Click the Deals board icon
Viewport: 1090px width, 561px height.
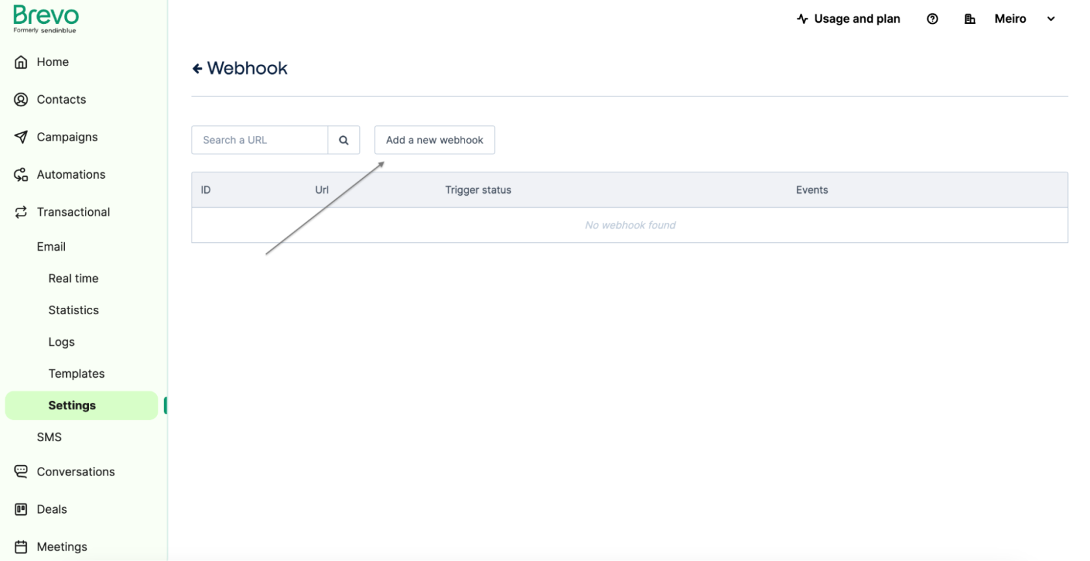click(21, 509)
